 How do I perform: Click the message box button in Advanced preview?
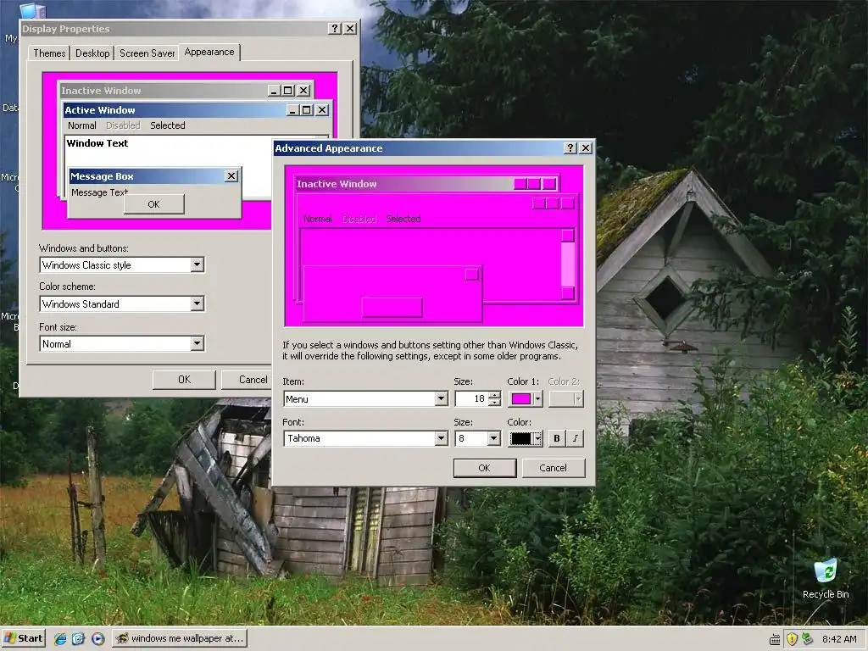[x=392, y=307]
